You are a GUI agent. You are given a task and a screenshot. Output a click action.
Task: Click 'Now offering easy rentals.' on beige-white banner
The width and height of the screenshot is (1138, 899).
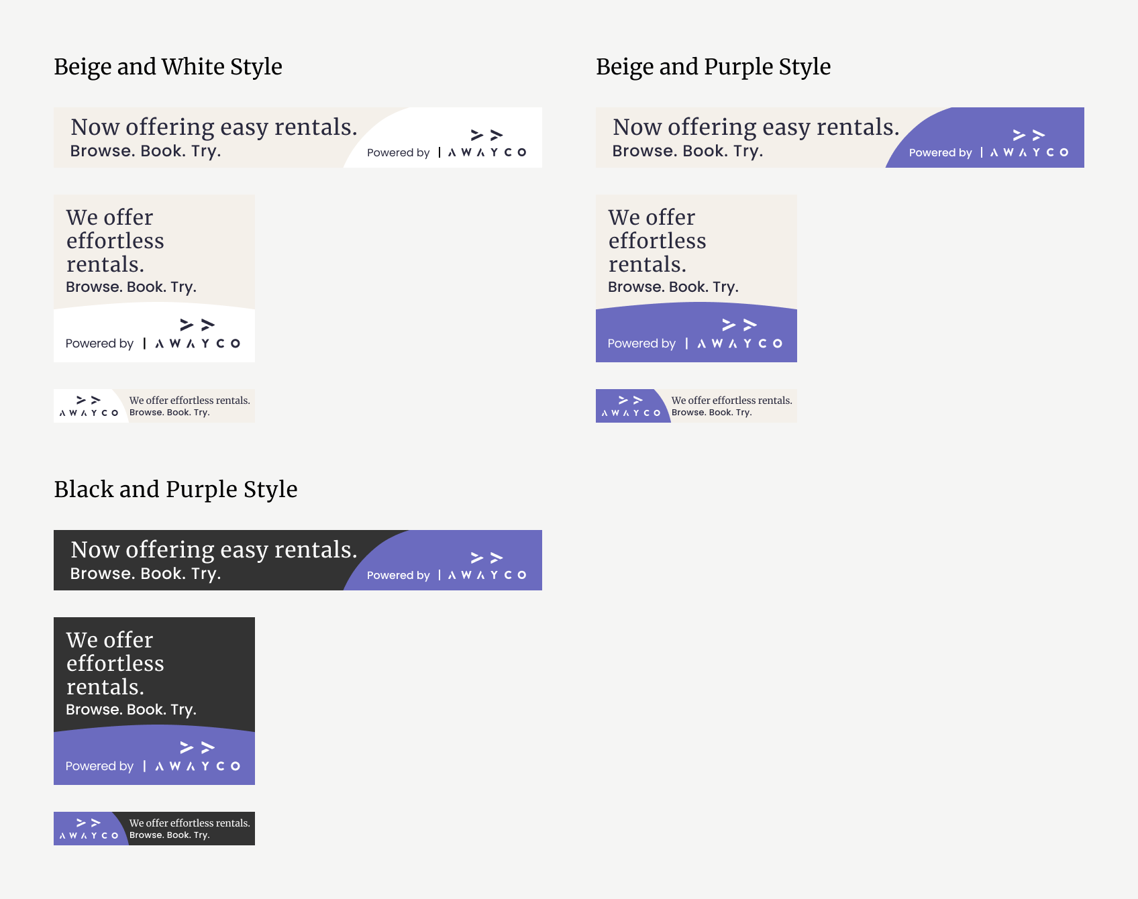pyautogui.click(x=214, y=127)
